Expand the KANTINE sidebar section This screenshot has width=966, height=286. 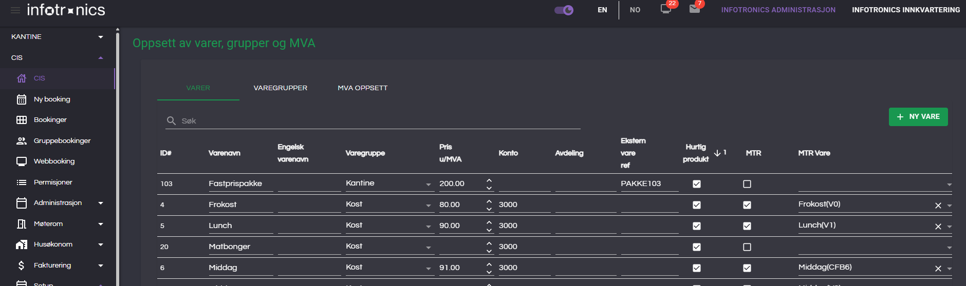click(x=101, y=37)
